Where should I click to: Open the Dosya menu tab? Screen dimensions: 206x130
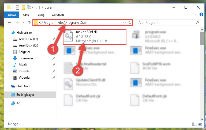pos(12,15)
